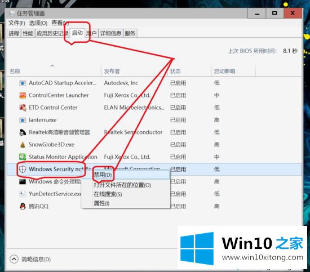Click 中 startup impact in Status Monitor row
Image resolution: width=310 pixels, height=272 pixels.
[x=216, y=157]
